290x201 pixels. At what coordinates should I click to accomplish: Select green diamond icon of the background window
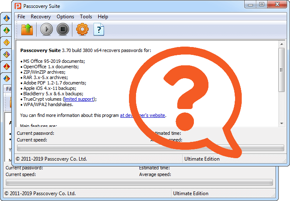click(x=7, y=30)
